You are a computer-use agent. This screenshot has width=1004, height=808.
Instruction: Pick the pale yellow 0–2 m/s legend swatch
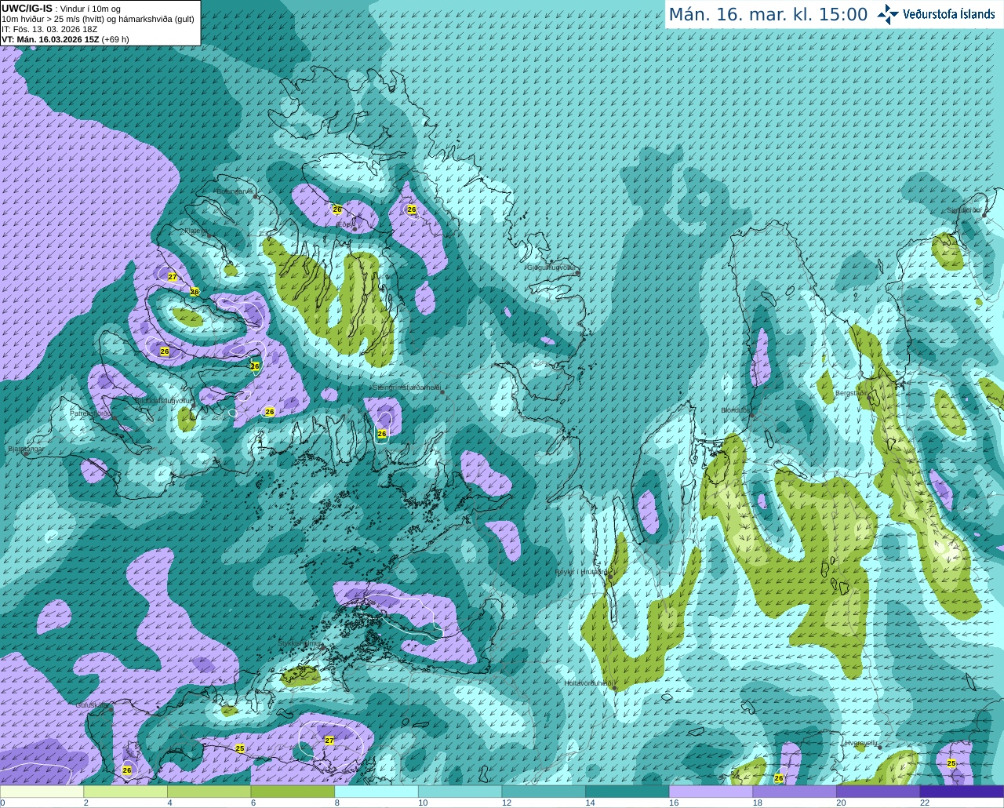pos(42,792)
